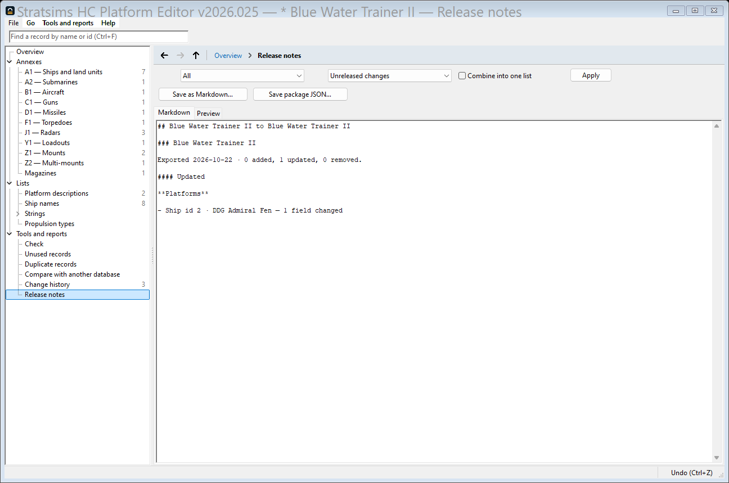Go up one level with up arrow
The height and width of the screenshot is (483, 729).
coord(196,55)
